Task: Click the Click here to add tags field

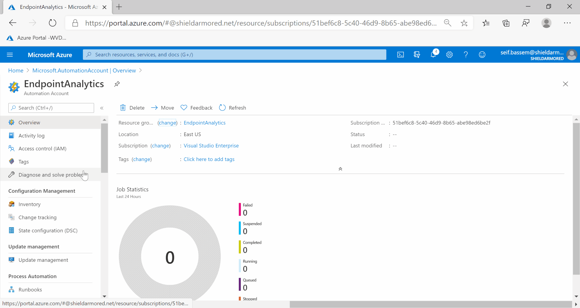Action: tap(209, 159)
